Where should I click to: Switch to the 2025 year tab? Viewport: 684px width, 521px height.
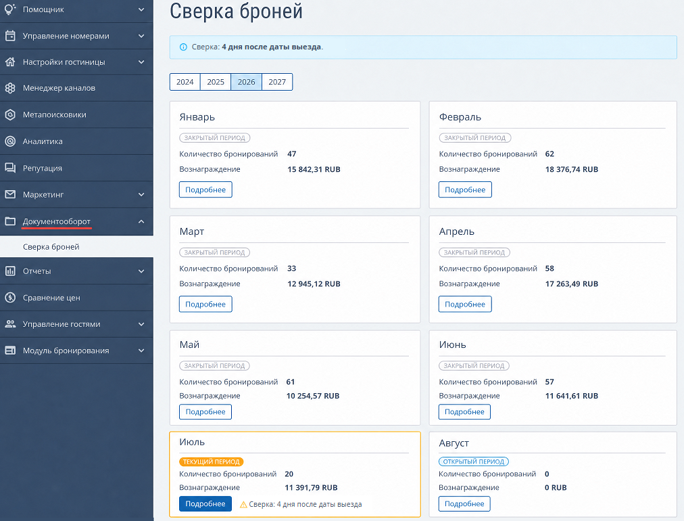point(216,82)
